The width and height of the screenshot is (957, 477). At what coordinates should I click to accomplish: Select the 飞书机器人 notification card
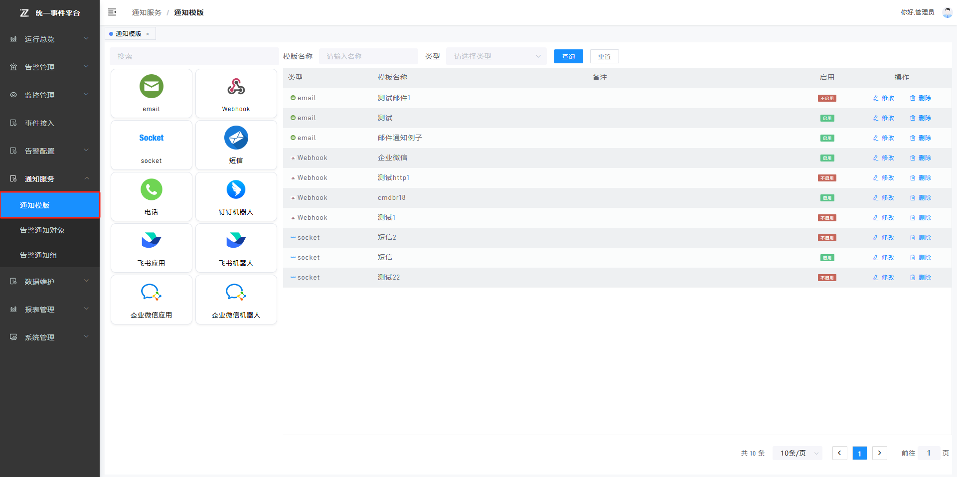pos(236,248)
